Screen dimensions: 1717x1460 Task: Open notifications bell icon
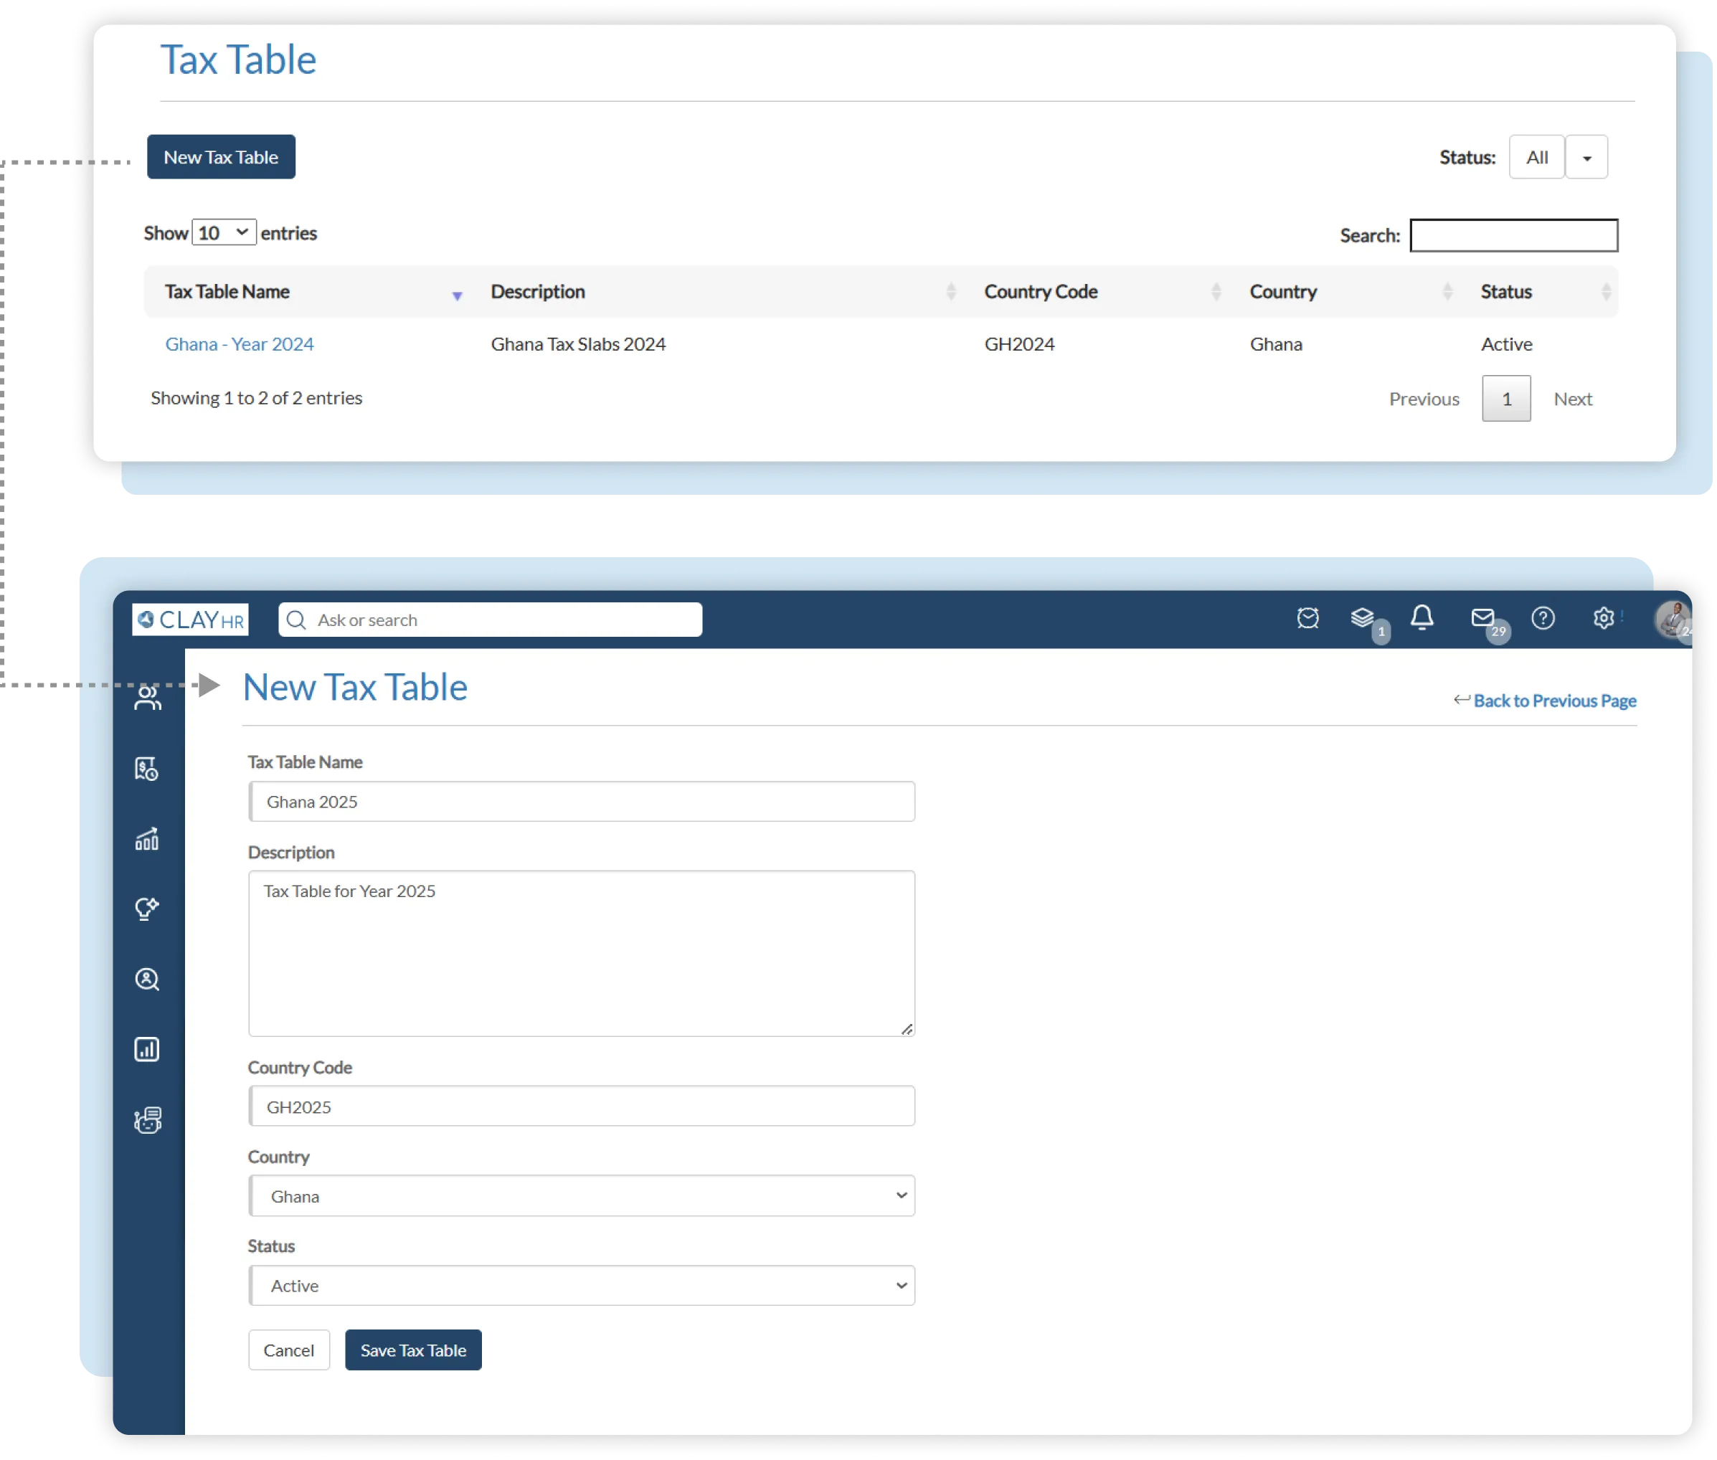(1422, 617)
